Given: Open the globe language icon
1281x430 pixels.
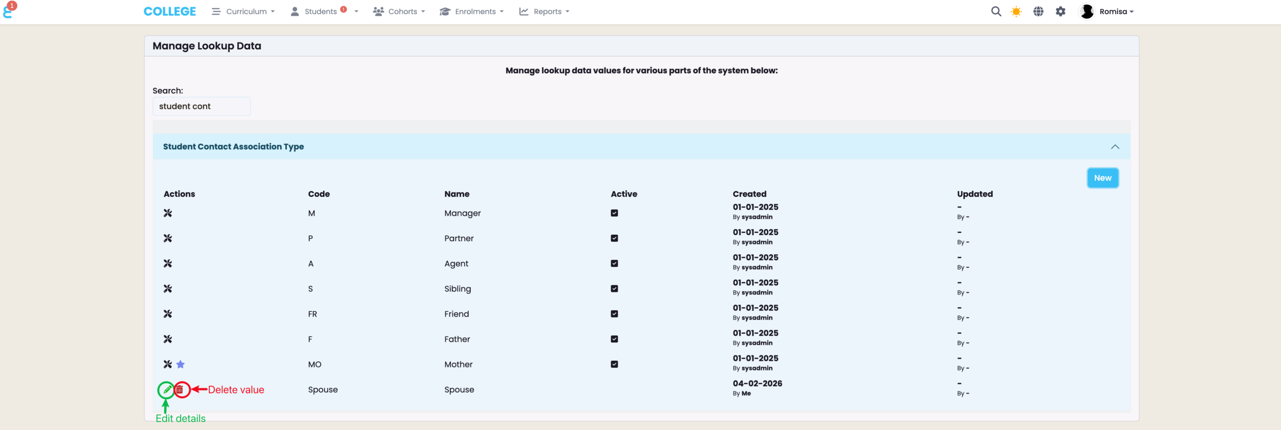Looking at the screenshot, I should [x=1038, y=12].
